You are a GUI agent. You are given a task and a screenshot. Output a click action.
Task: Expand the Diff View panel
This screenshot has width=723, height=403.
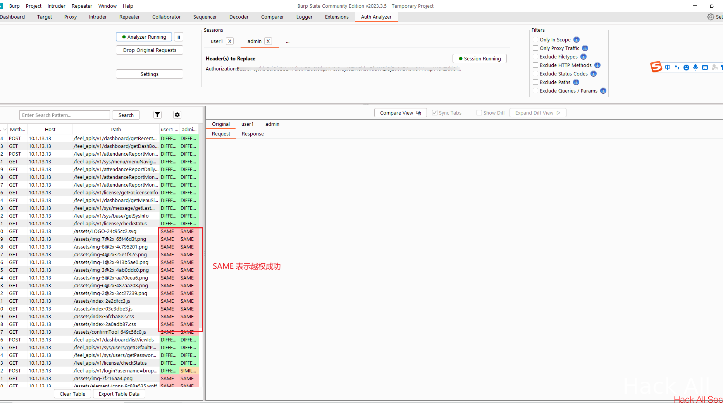pyautogui.click(x=538, y=113)
